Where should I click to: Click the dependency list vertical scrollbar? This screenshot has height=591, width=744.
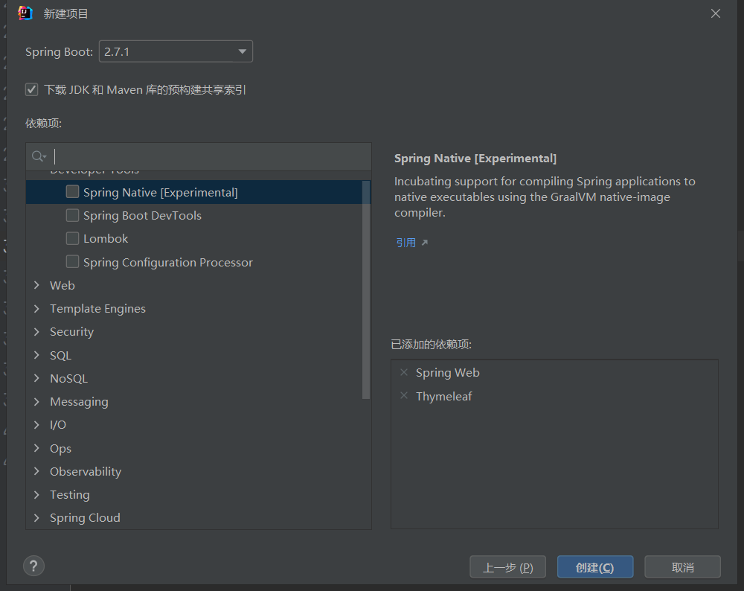[366, 290]
